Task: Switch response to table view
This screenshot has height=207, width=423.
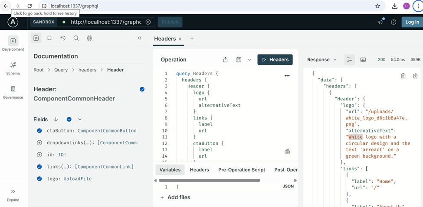Action: pyautogui.click(x=363, y=60)
